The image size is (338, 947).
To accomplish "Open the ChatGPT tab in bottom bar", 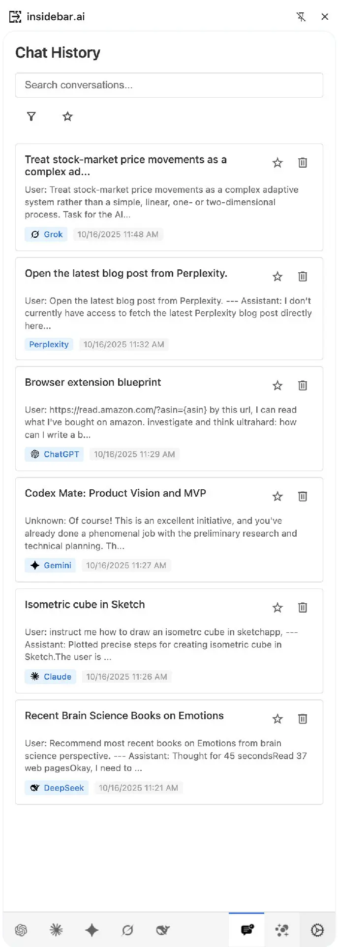I will pyautogui.click(x=21, y=930).
